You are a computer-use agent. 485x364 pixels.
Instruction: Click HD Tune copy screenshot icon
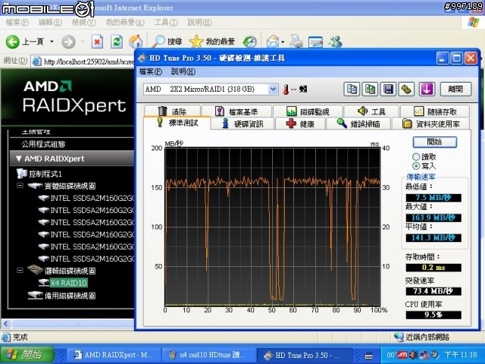point(370,89)
